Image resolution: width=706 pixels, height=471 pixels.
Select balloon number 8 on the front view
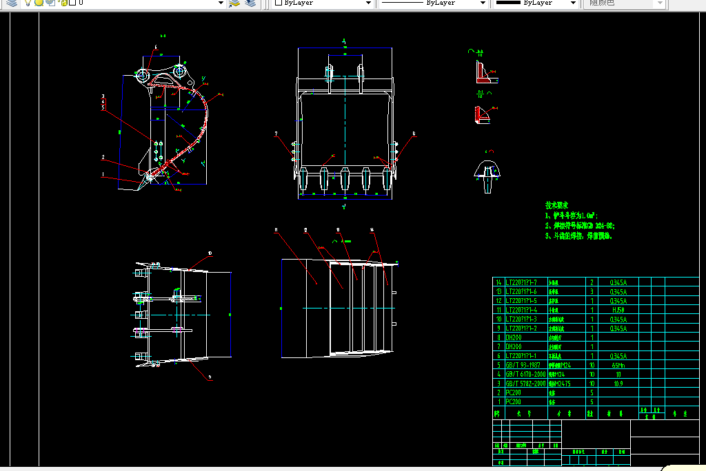coord(414,134)
